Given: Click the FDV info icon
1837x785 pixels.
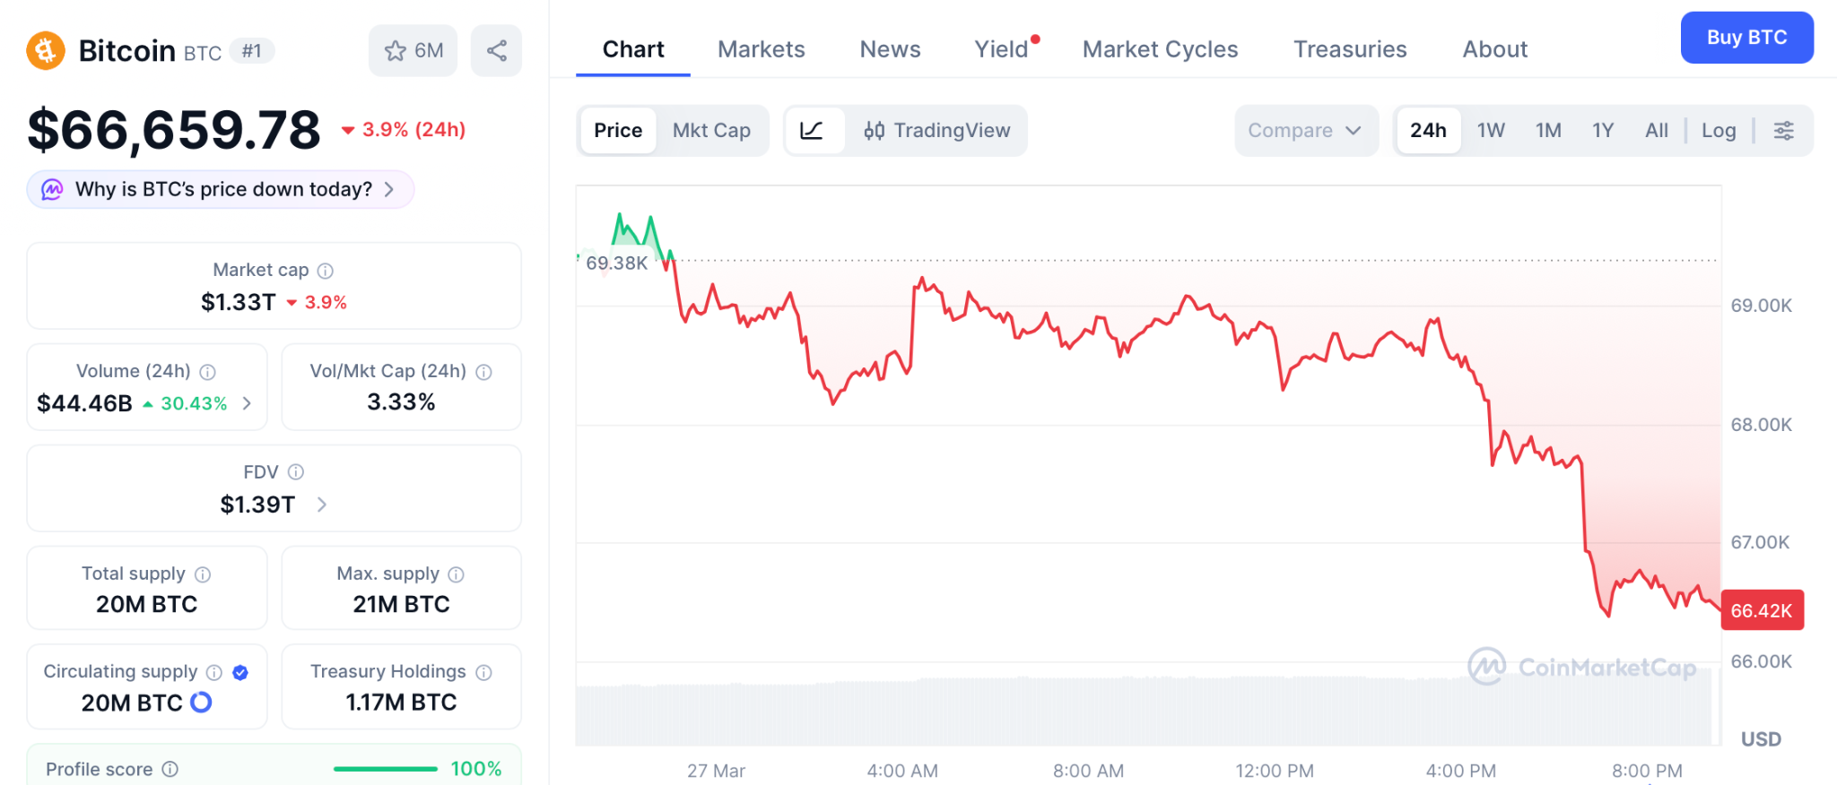Looking at the screenshot, I should 296,472.
